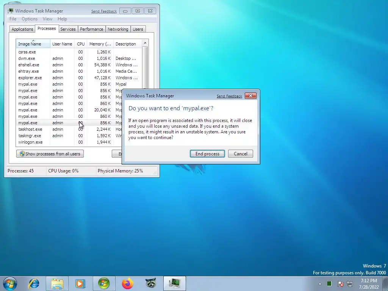Sort by Image Name column header
This screenshot has width=388, height=291.
(33, 44)
